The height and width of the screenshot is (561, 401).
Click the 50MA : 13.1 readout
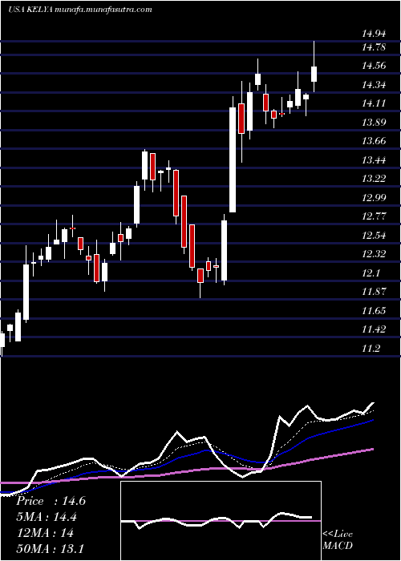coord(50,548)
